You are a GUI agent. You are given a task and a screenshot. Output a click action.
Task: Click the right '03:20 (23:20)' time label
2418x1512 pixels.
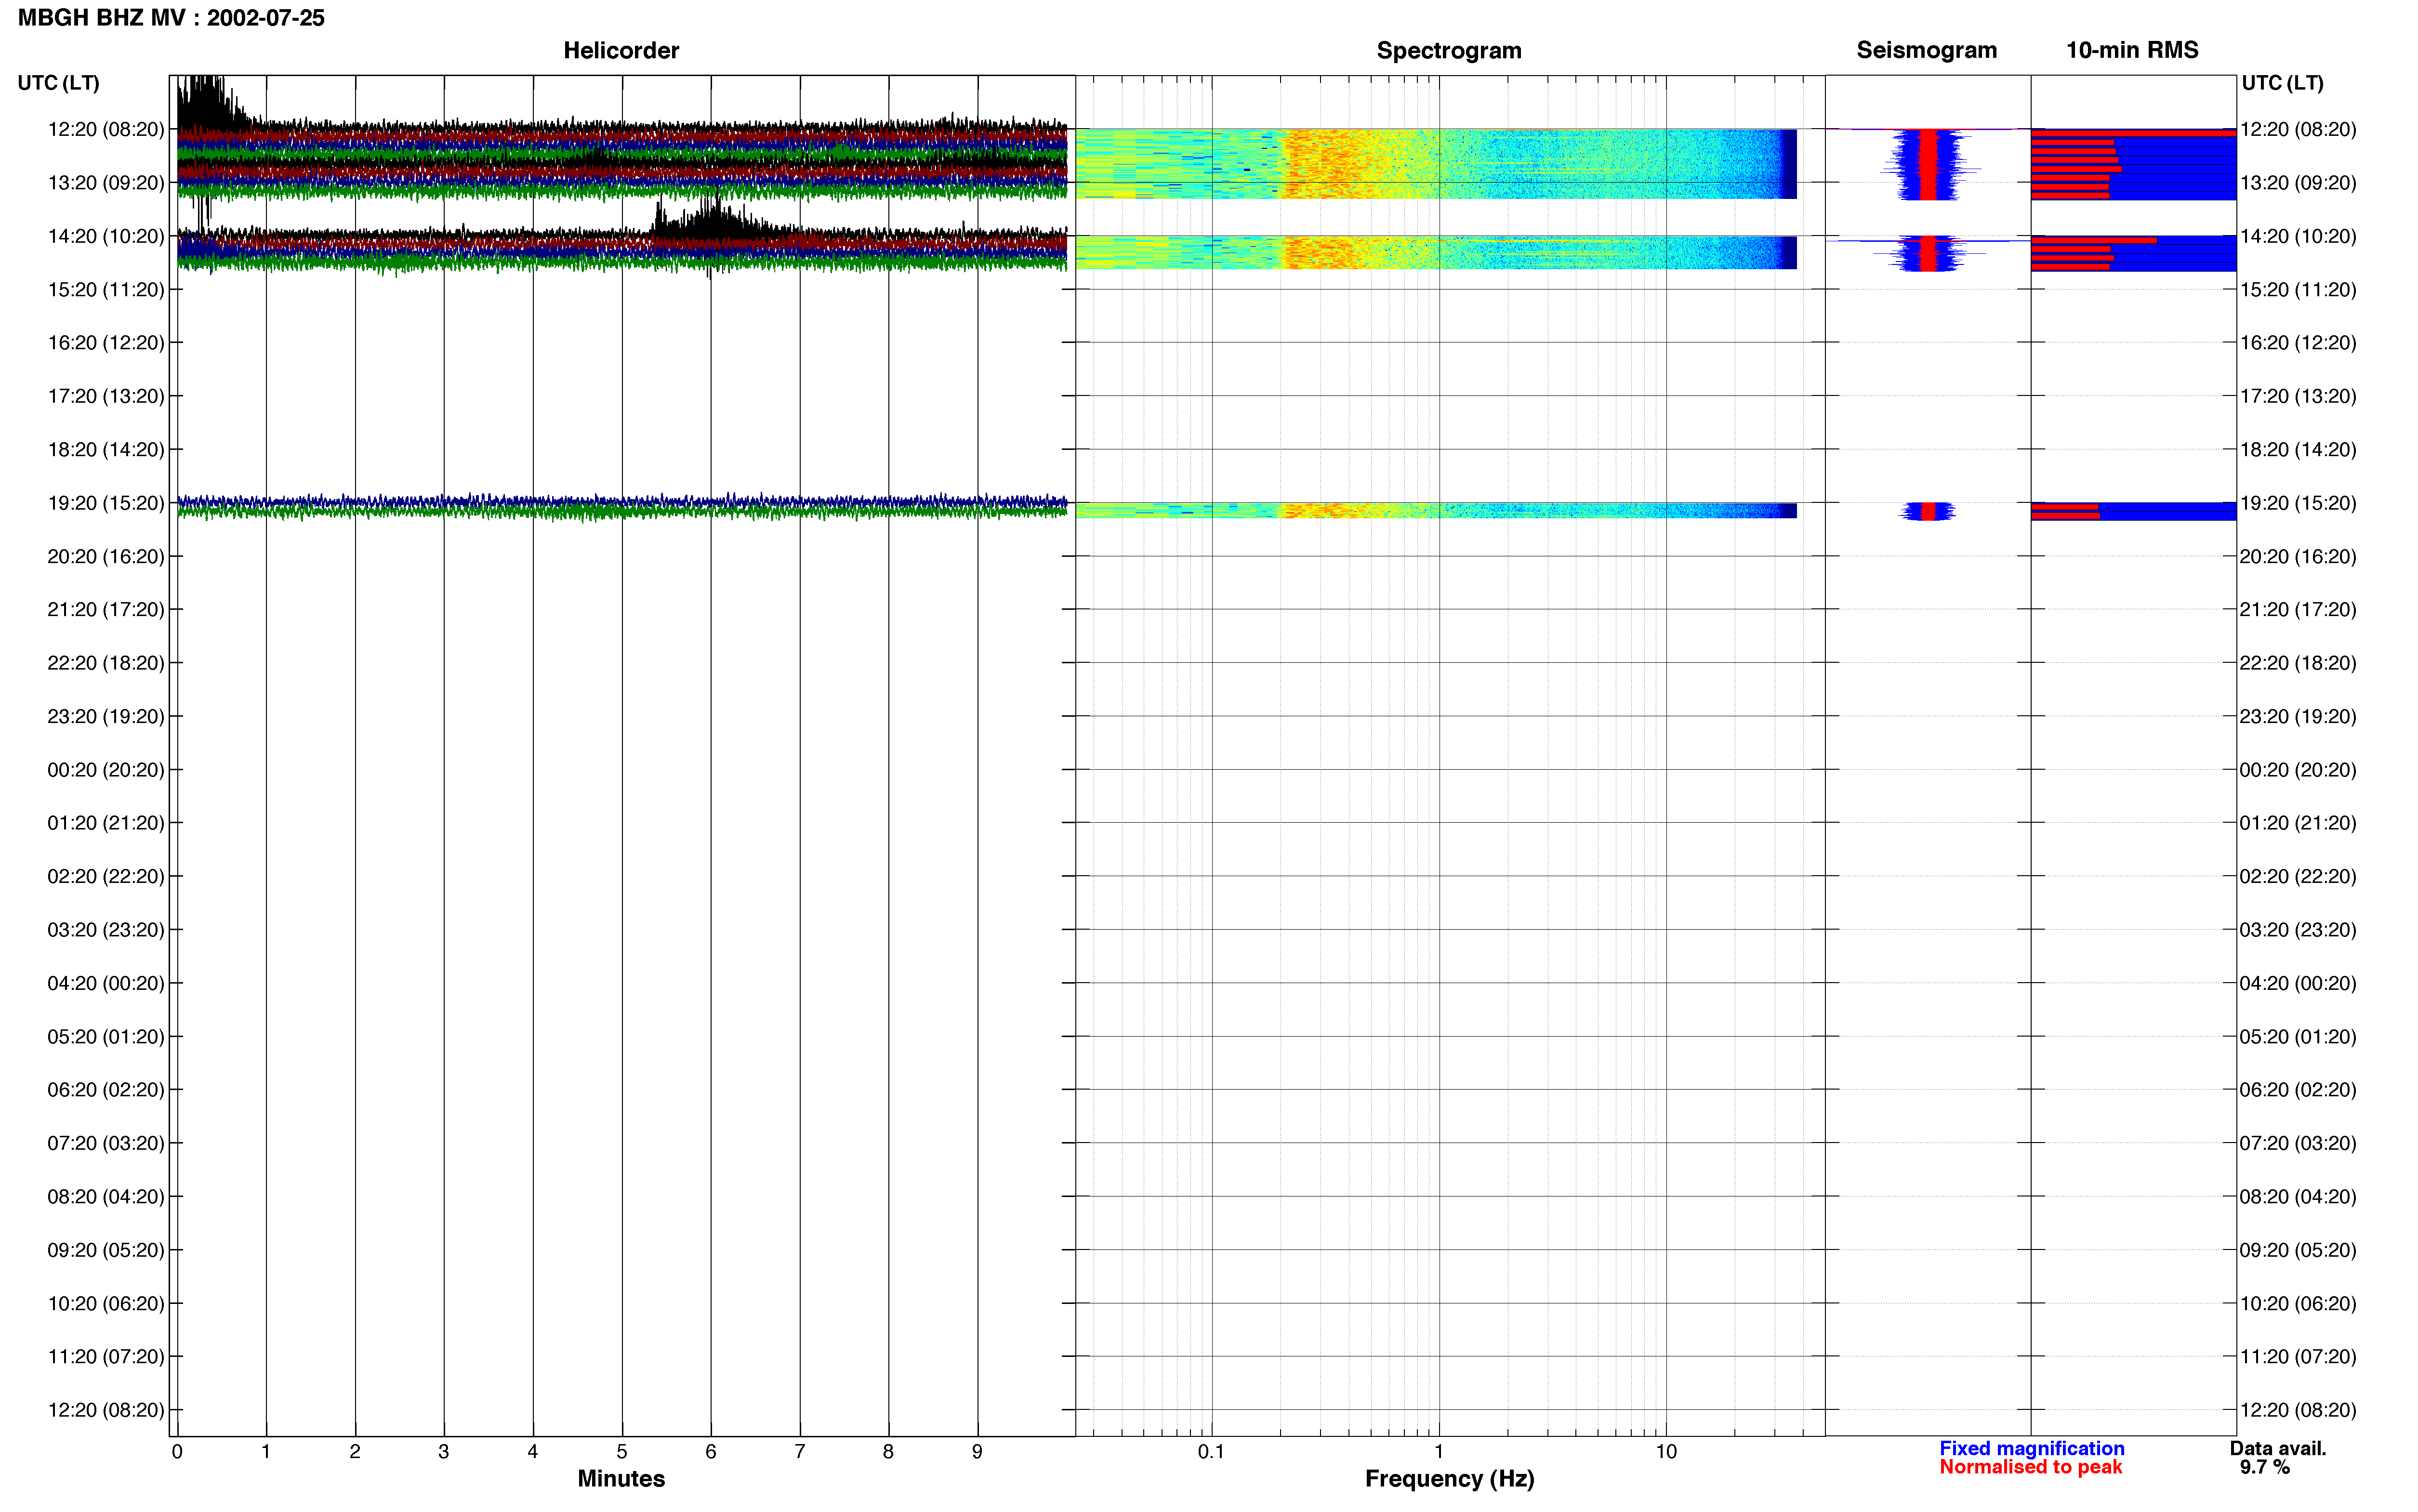pyautogui.click(x=2298, y=930)
